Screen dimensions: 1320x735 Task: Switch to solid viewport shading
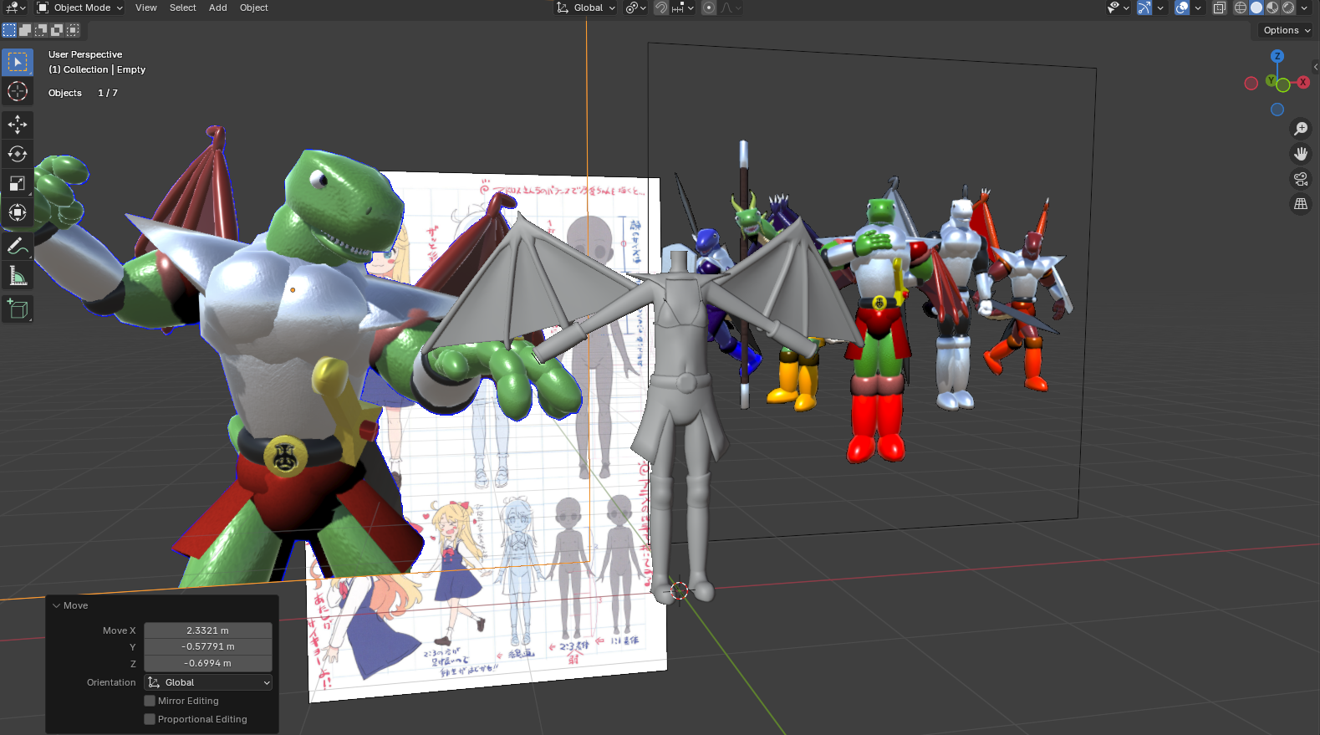tap(1256, 8)
